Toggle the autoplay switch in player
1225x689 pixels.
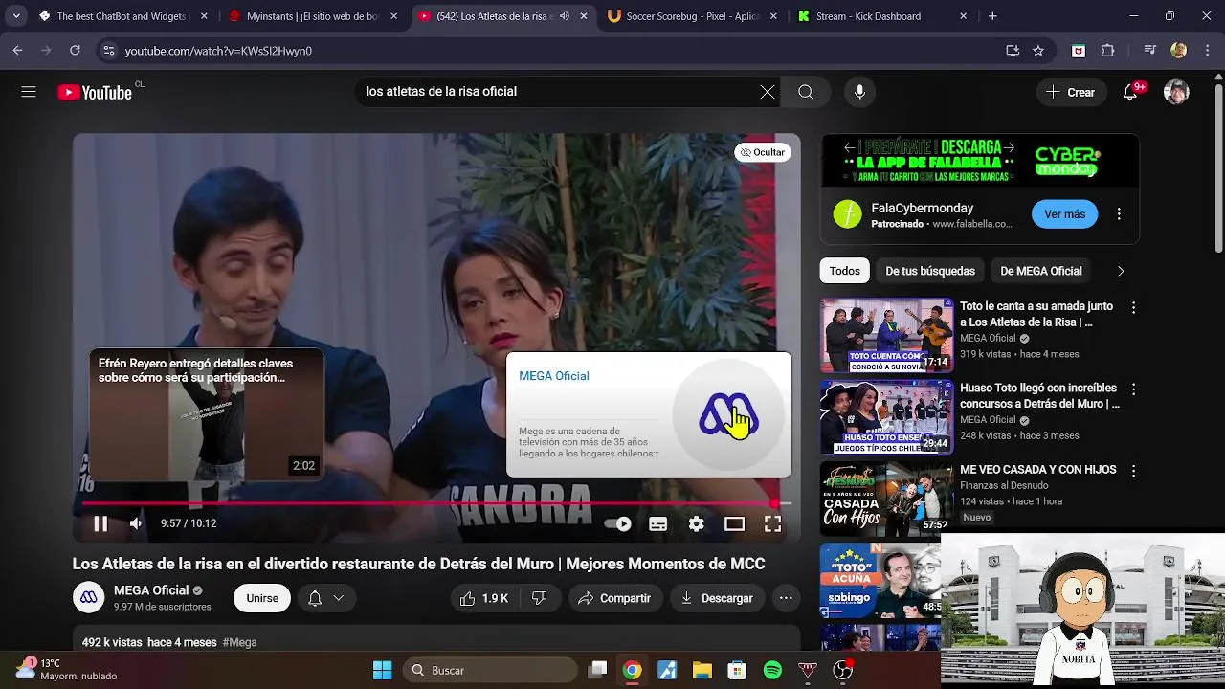618,523
